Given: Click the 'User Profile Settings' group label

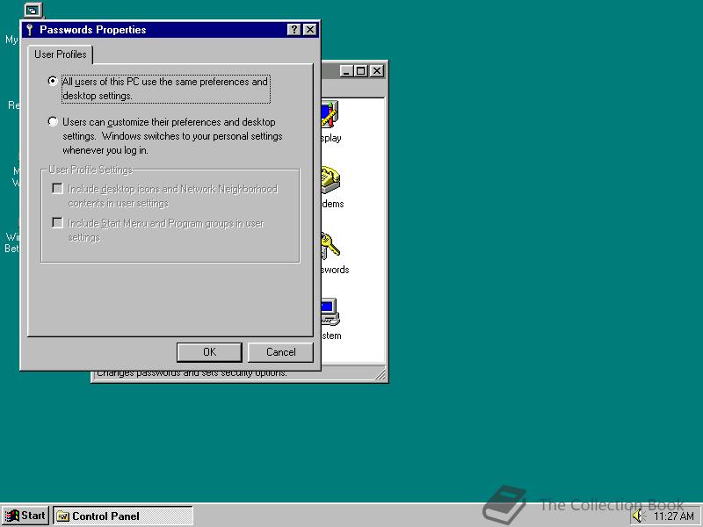Looking at the screenshot, I should coord(91,170).
